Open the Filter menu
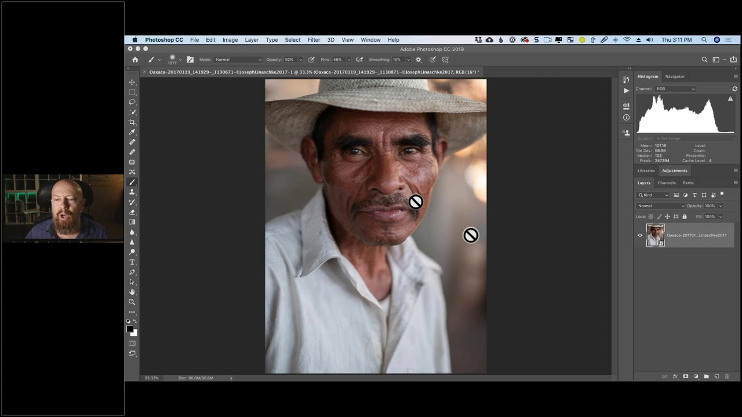 pos(314,40)
